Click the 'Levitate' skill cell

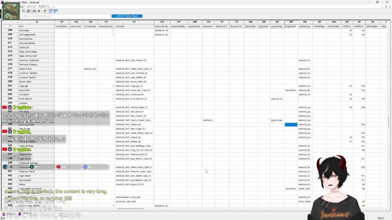point(36,103)
